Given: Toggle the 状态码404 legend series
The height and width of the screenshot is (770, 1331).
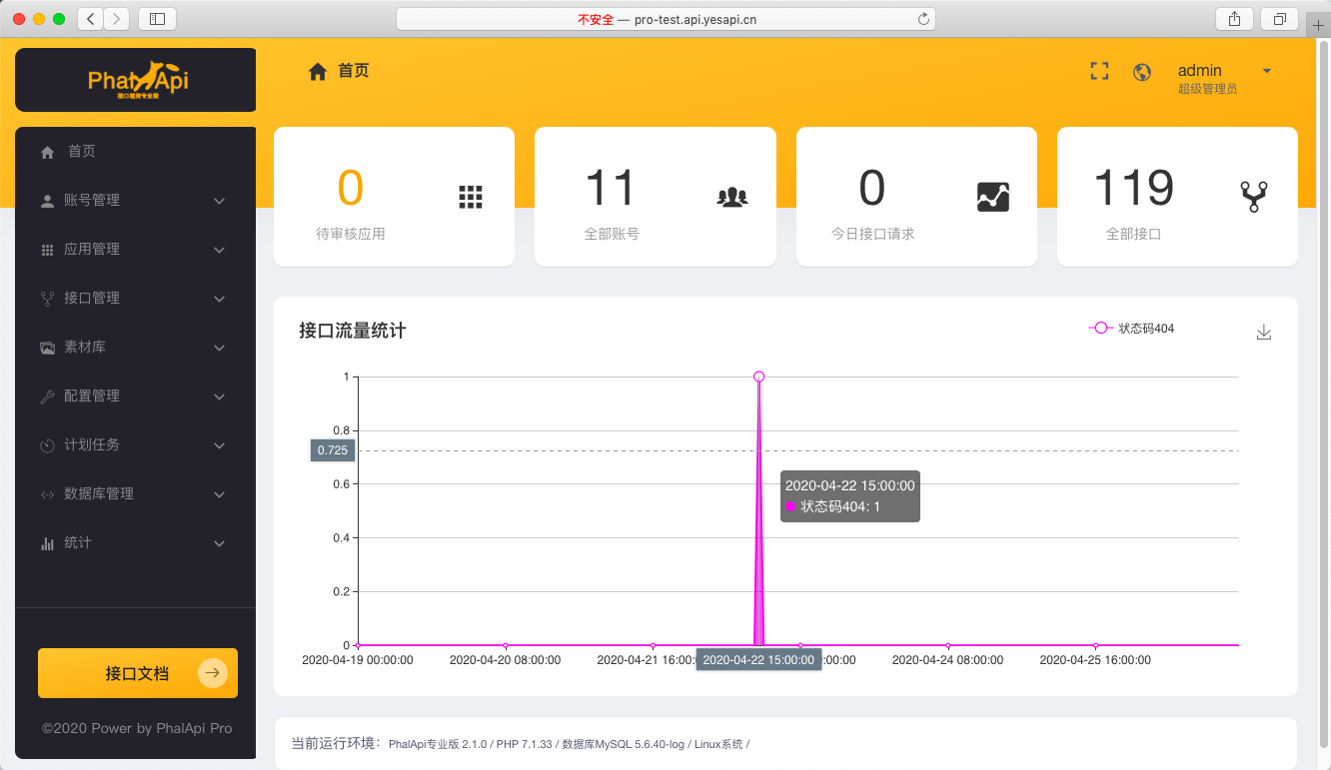Looking at the screenshot, I should tap(1131, 328).
